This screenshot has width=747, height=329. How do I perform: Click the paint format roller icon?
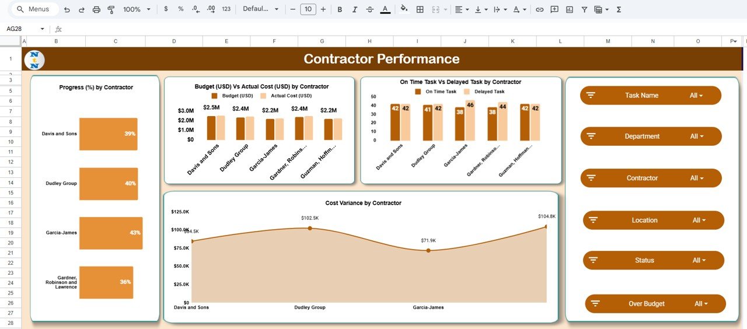tap(111, 9)
